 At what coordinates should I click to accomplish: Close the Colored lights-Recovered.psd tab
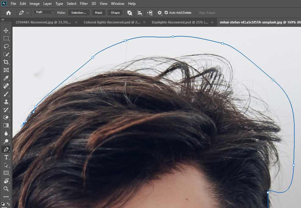pyautogui.click(x=144, y=22)
